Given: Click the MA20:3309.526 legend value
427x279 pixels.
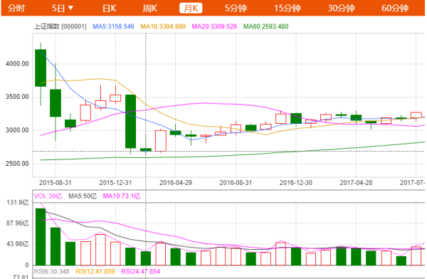Looking at the screenshot, I should tap(214, 26).
